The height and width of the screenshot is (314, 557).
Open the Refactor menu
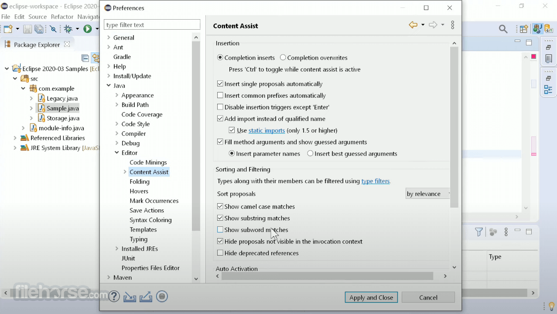pos(62,17)
